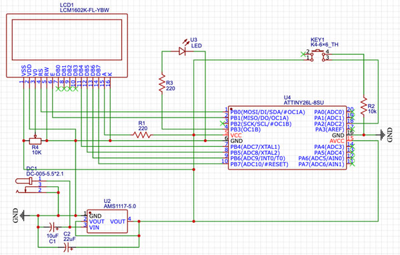Click the VDD pin label on LCD1
Image resolution: width=400 pixels, height=255 pixels.
point(29,70)
